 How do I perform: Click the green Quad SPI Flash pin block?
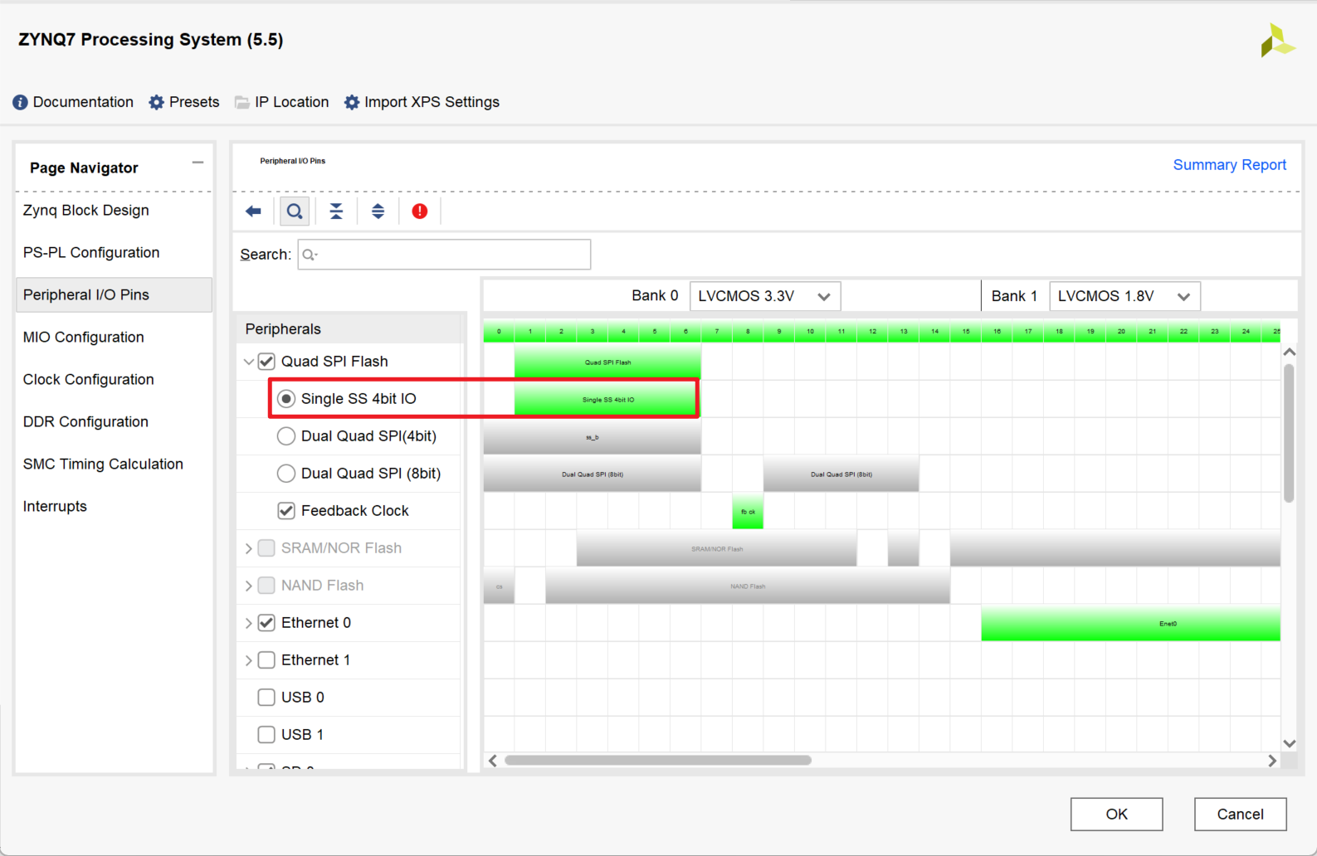607,362
